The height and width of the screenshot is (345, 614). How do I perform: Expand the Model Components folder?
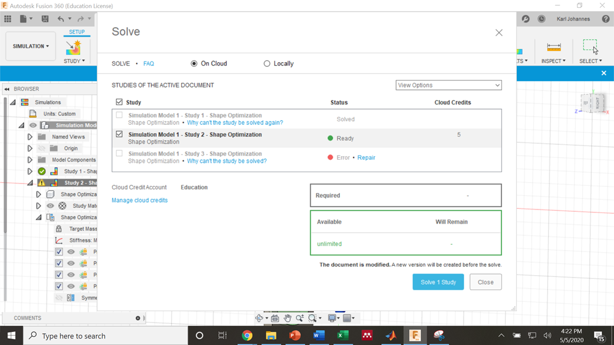coord(30,160)
